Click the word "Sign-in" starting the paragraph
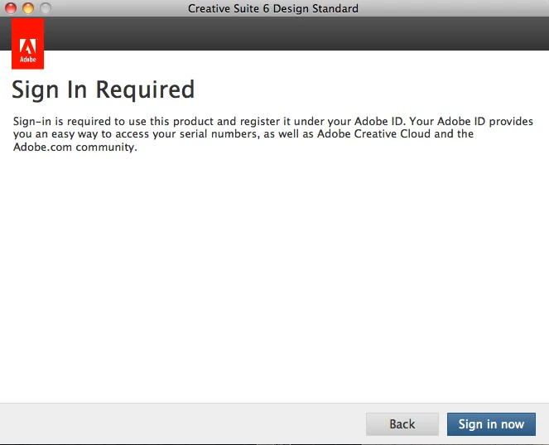The width and height of the screenshot is (549, 445). (x=31, y=121)
